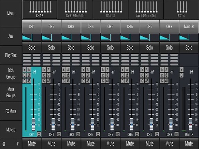
Task: Mute the Main LR output
Action: coord(189,143)
